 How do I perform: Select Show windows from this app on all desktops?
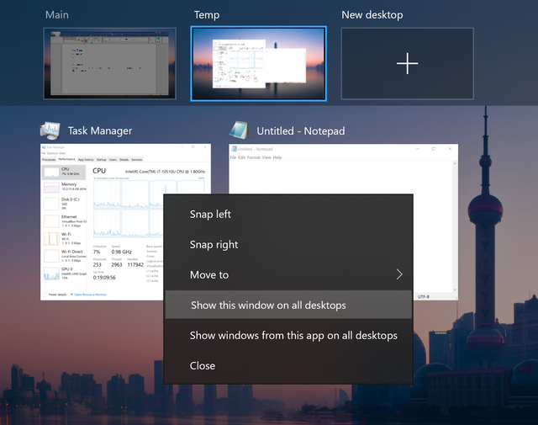(288, 335)
